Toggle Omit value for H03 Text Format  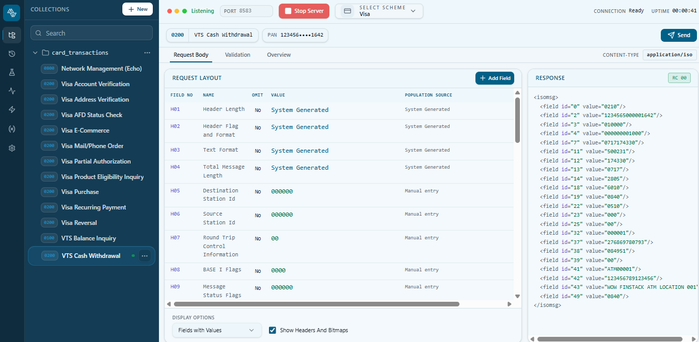coord(258,151)
